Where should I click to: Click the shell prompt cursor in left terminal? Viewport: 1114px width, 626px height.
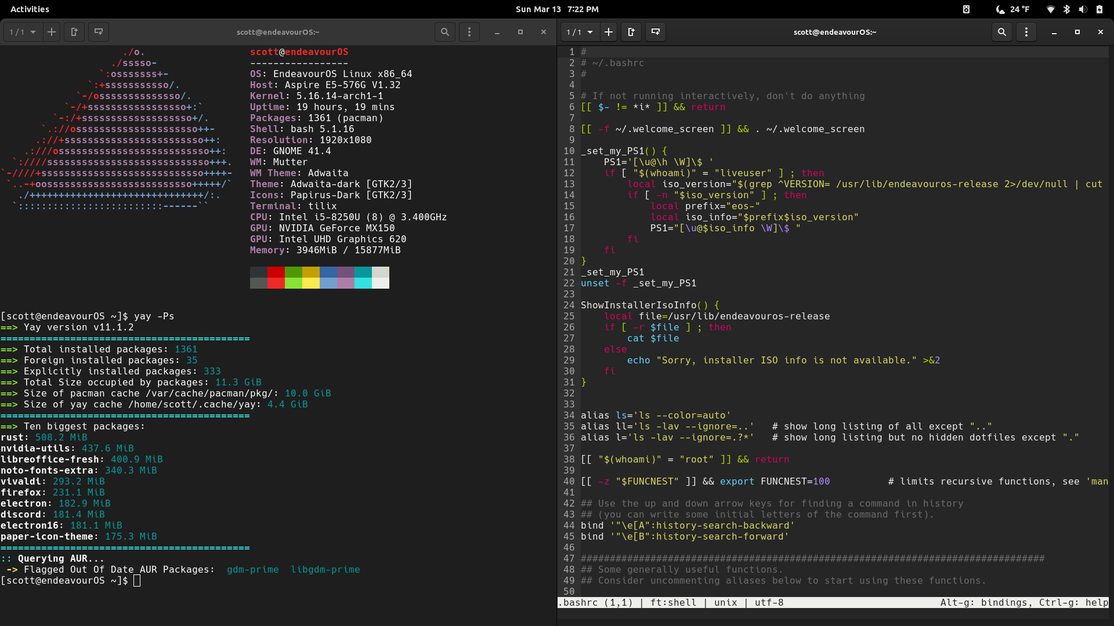pos(137,581)
